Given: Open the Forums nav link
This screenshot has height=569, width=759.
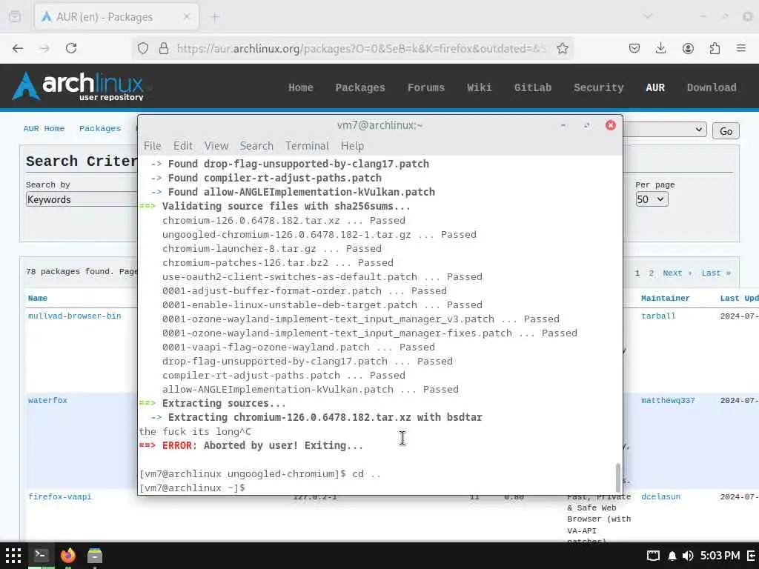Looking at the screenshot, I should pyautogui.click(x=426, y=87).
